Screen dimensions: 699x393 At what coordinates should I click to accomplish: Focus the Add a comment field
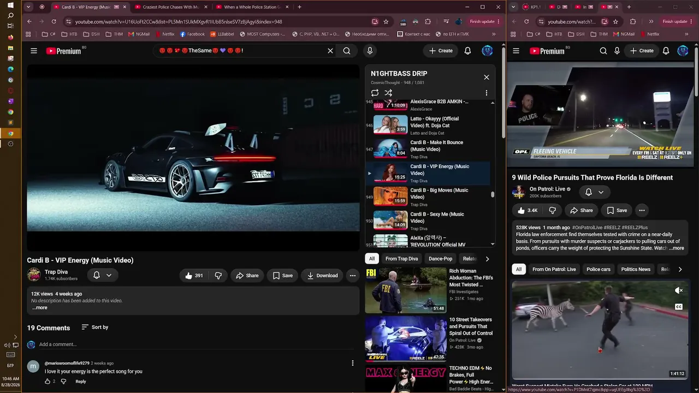click(x=197, y=344)
